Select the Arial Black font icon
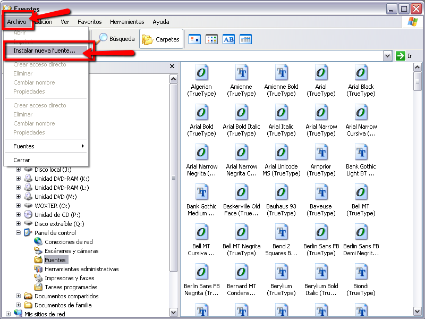This screenshot has height=319, width=425. [361, 72]
